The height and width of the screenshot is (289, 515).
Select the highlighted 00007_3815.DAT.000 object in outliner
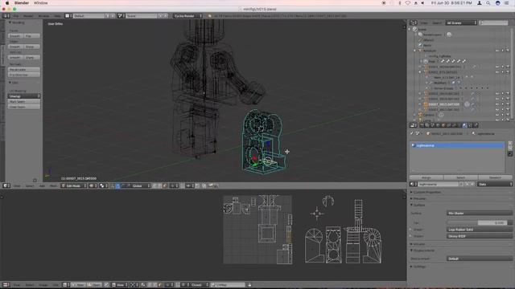point(443,104)
